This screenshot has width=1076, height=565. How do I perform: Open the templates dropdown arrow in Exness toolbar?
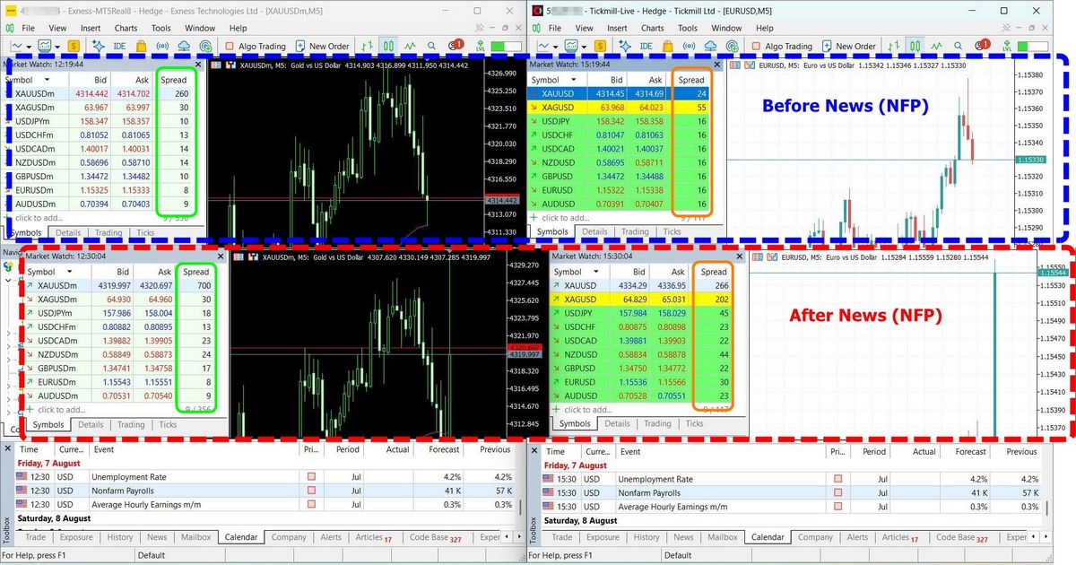(57, 47)
